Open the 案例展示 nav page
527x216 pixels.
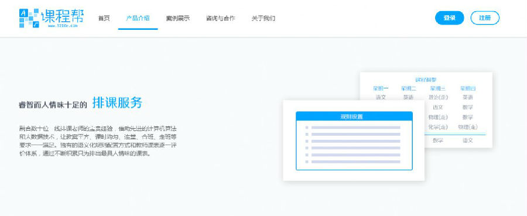178,19
